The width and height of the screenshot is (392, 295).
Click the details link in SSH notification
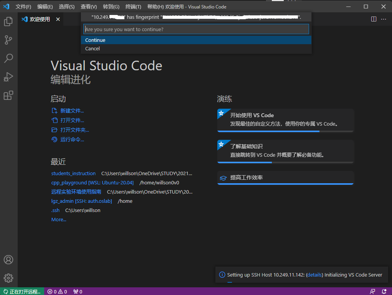[x=315, y=275]
